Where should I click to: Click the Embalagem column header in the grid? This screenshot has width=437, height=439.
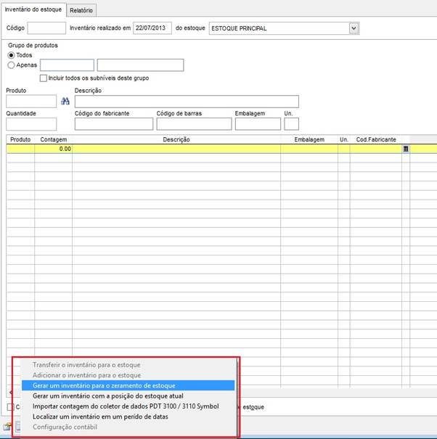click(x=309, y=139)
